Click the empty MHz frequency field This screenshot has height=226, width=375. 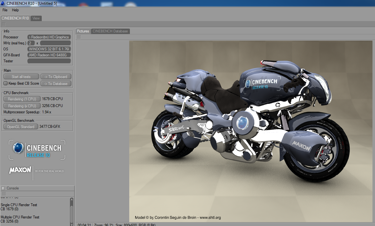pos(56,43)
